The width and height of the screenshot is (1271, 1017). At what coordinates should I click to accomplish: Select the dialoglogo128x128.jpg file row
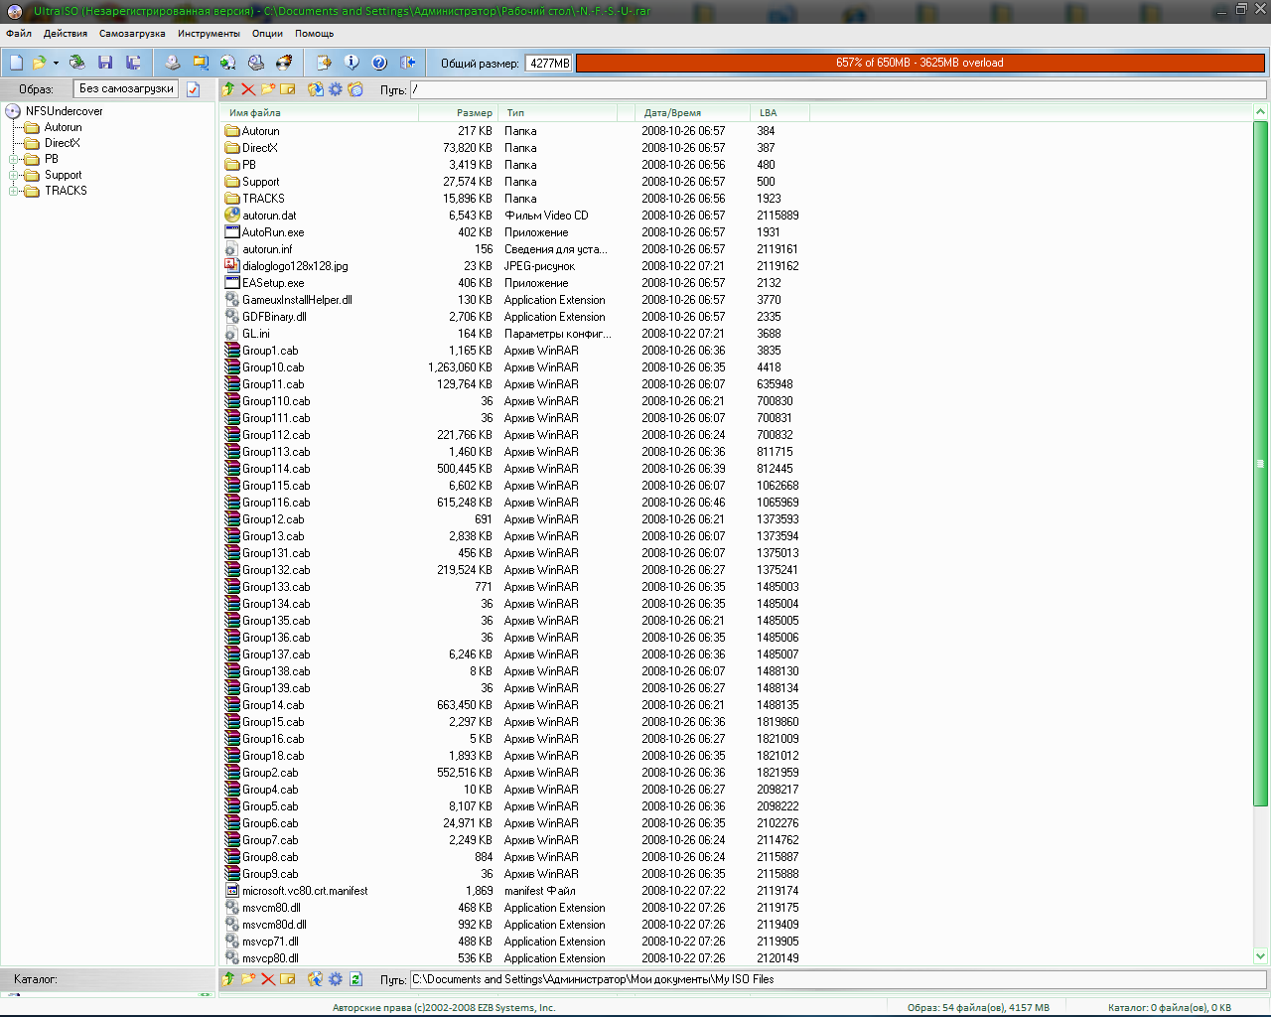pos(517,266)
